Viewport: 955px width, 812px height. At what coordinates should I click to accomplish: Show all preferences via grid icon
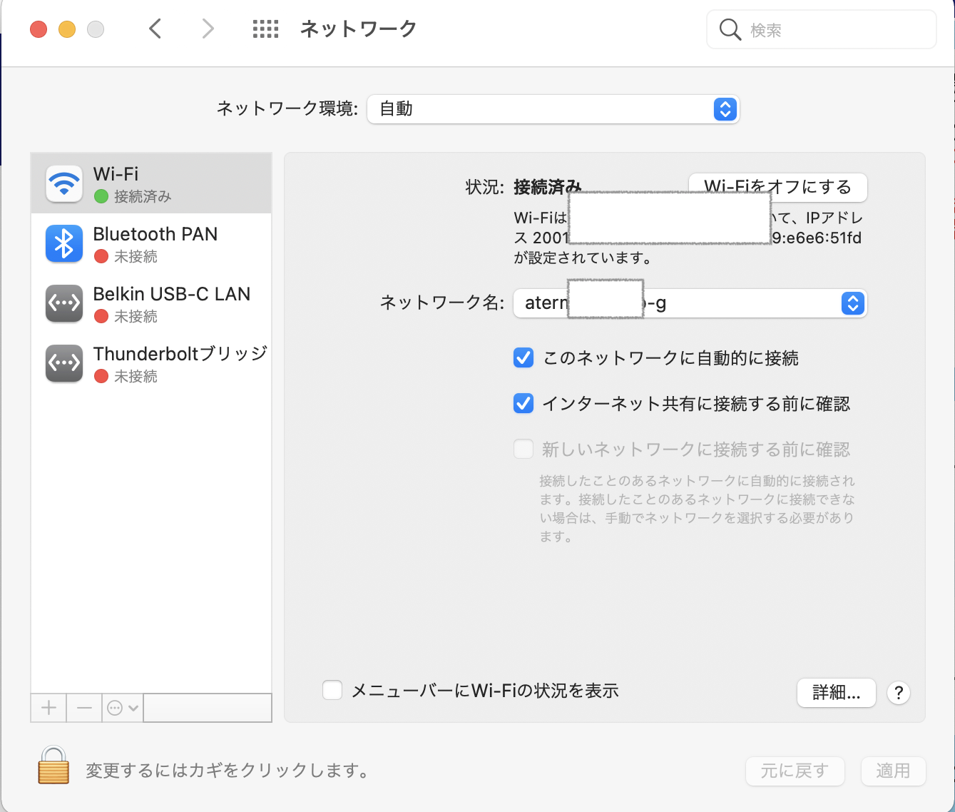click(266, 29)
